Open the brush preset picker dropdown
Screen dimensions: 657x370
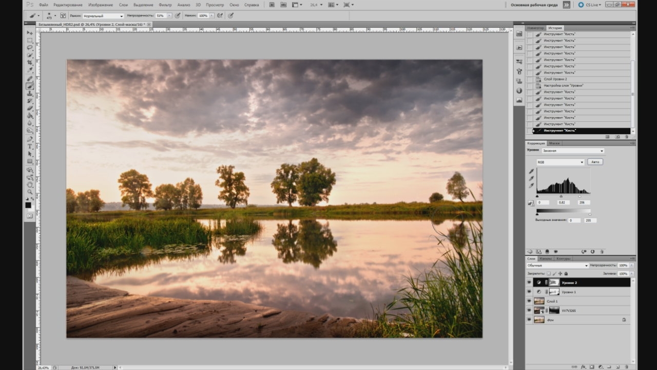[55, 15]
